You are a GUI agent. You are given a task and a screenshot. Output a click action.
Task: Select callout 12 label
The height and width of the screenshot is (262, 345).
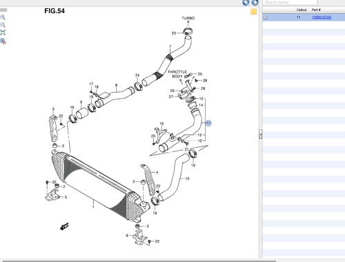[x=199, y=140]
